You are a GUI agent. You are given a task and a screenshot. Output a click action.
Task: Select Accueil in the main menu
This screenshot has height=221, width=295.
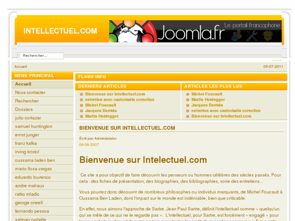[x=42, y=84]
